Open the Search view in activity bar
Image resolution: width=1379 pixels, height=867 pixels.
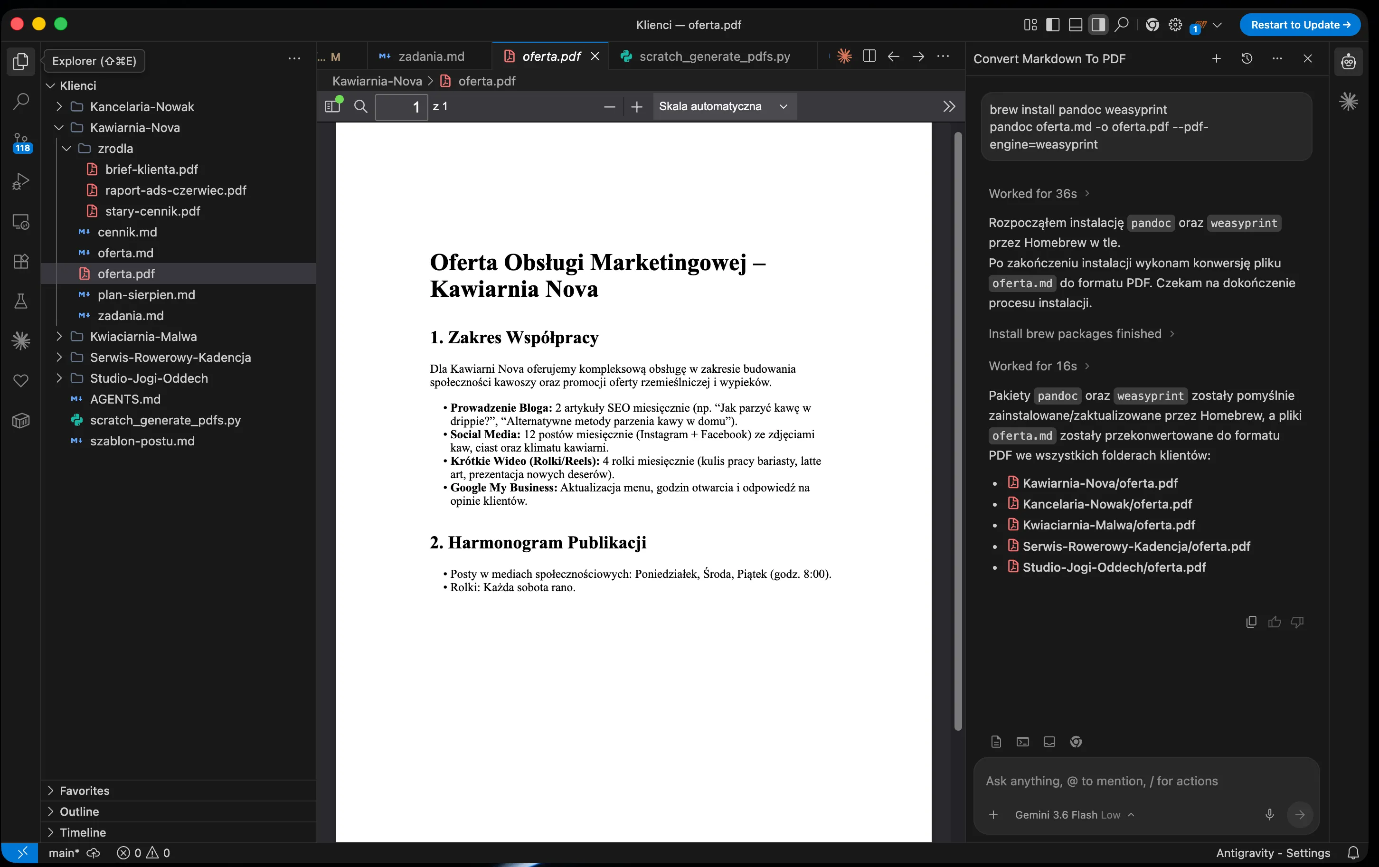point(20,101)
